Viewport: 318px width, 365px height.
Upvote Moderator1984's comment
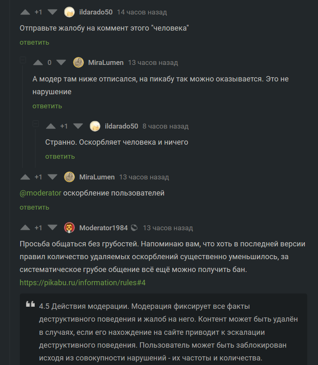pos(25,228)
